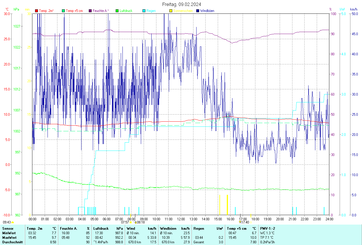
Task: Click the MinWert row label
Action: coord(9,233)
